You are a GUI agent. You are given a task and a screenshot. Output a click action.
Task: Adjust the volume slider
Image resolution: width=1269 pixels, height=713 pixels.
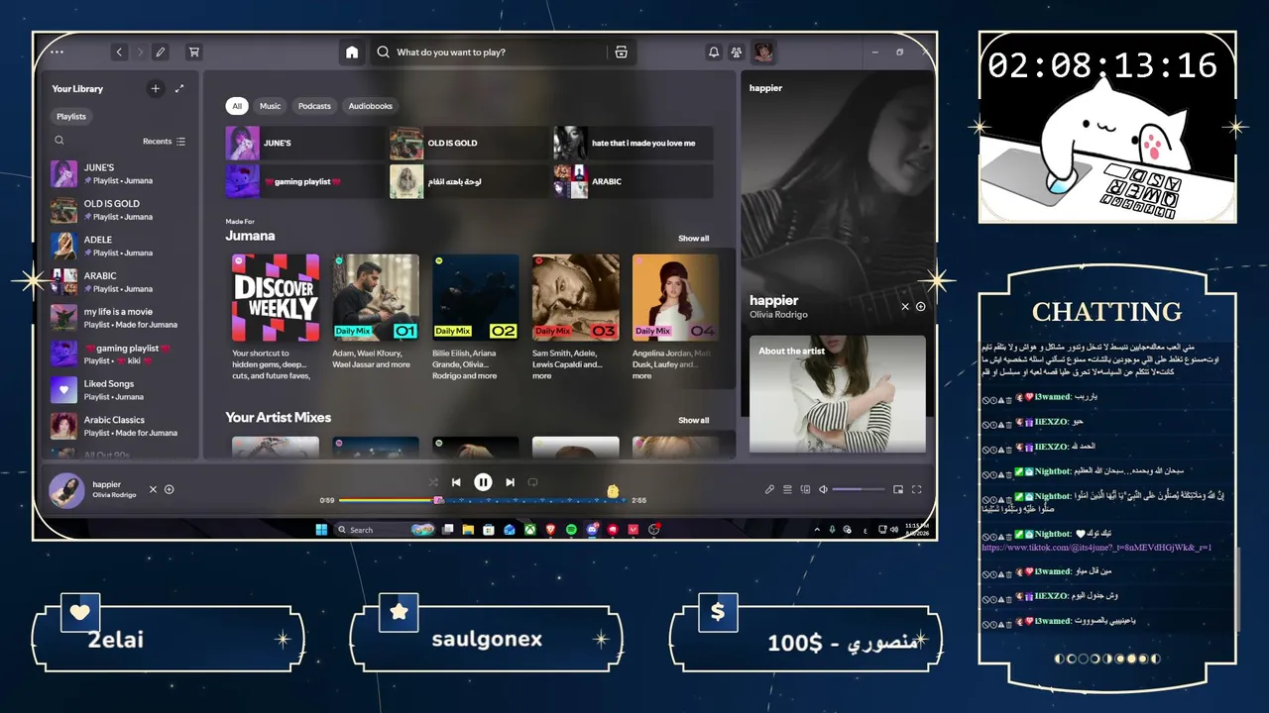859,489
